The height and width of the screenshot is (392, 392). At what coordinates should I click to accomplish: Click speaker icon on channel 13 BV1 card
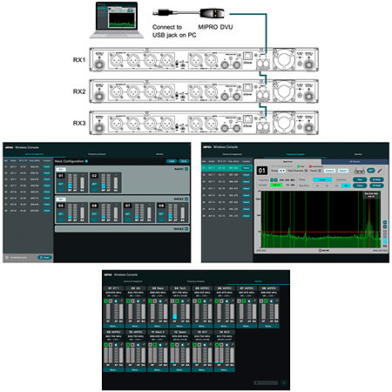coord(205,345)
